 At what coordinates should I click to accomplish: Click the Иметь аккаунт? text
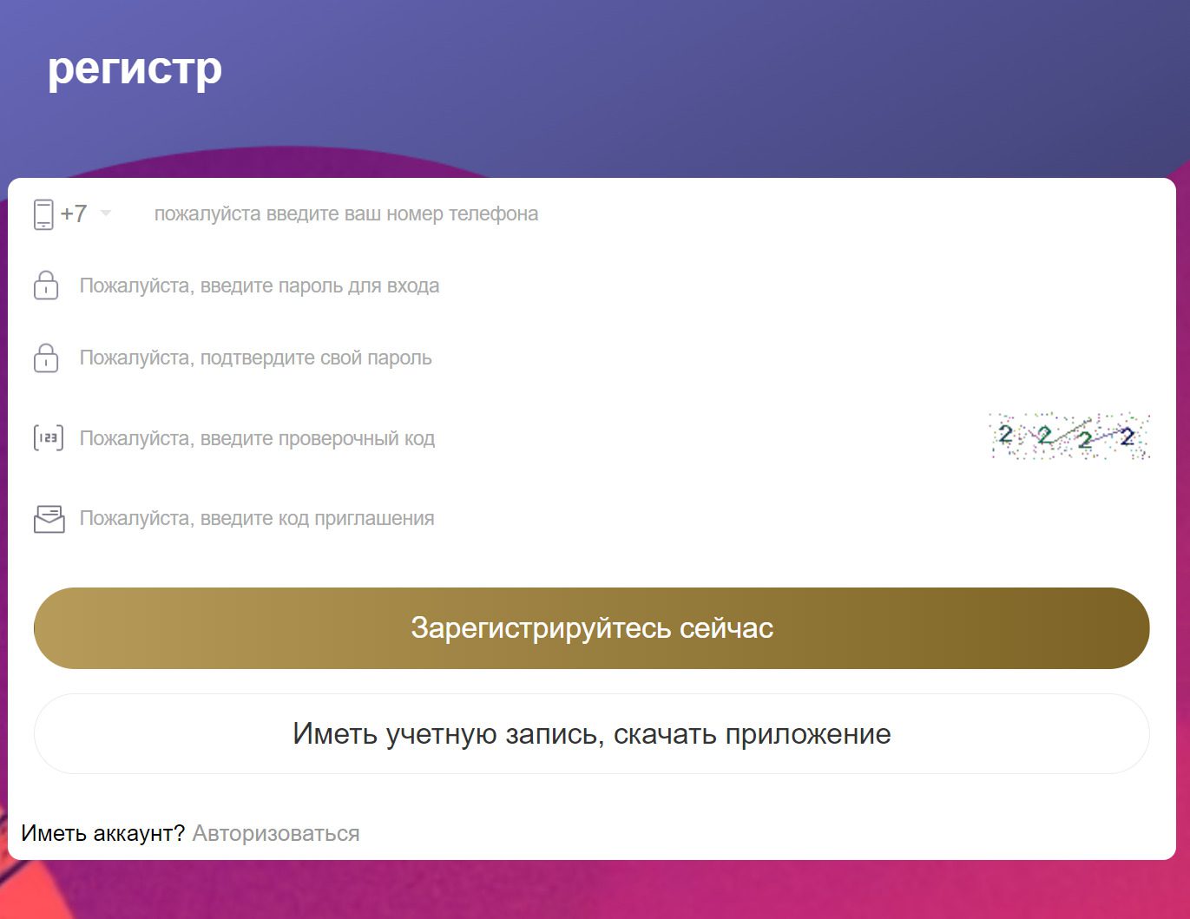tap(102, 833)
